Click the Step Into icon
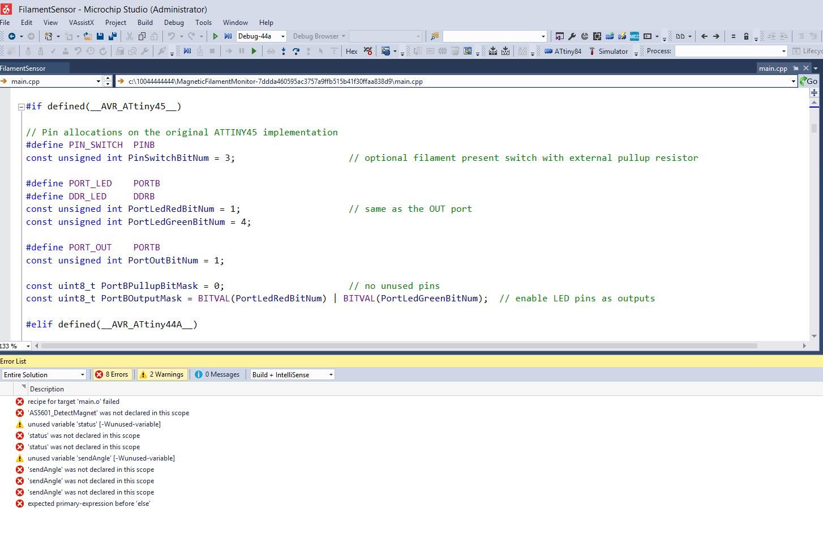This screenshot has width=823, height=533. [x=284, y=51]
